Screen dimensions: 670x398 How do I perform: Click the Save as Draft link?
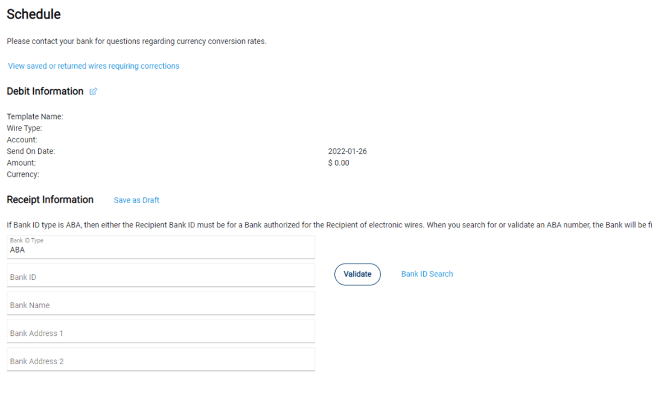pos(136,200)
